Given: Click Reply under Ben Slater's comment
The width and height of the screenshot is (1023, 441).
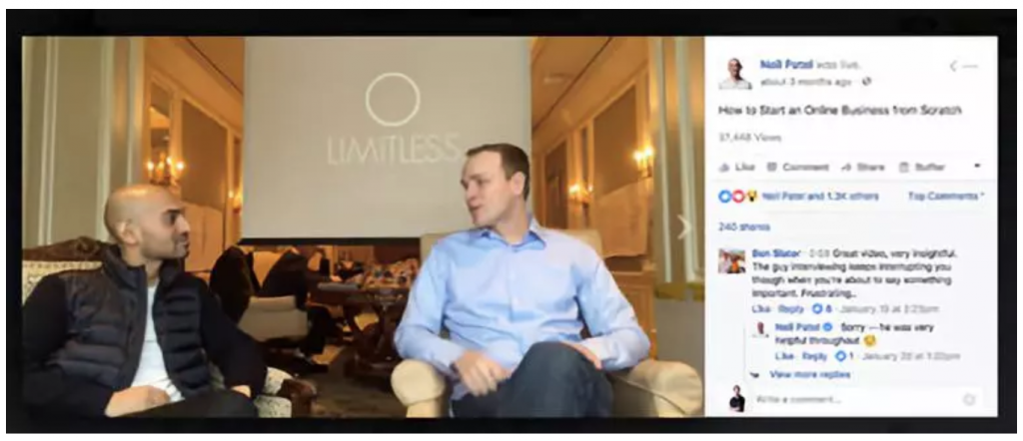Looking at the screenshot, I should point(792,308).
